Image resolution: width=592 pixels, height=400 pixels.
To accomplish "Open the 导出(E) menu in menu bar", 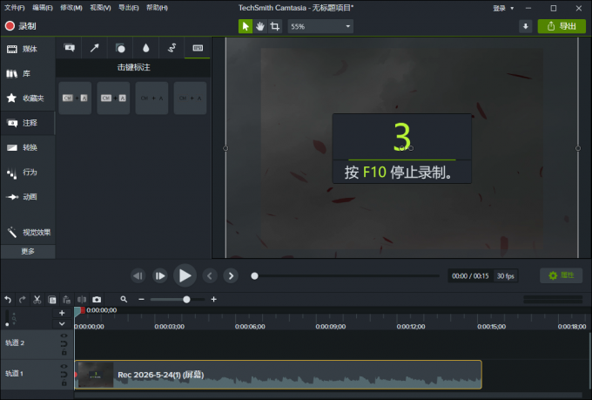I will pos(128,8).
